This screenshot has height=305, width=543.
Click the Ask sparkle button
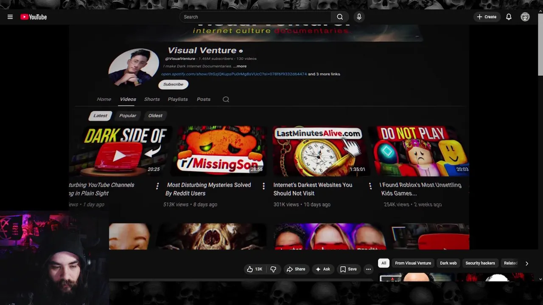click(322, 269)
